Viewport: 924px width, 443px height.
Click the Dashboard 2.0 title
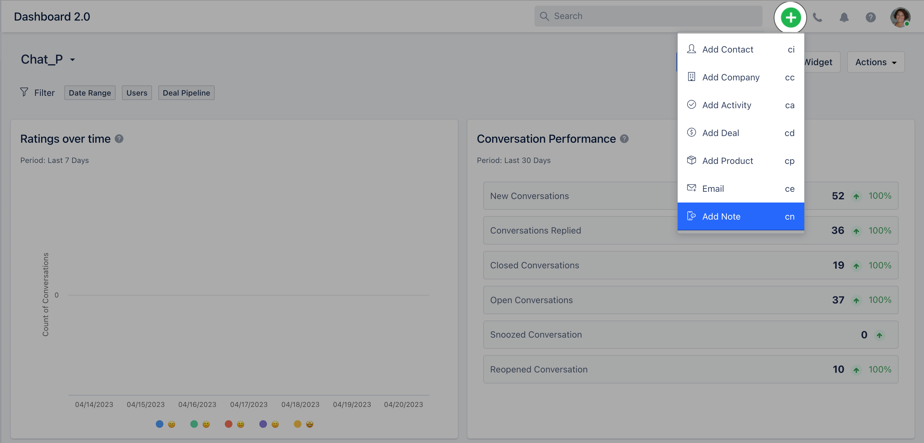tap(52, 16)
